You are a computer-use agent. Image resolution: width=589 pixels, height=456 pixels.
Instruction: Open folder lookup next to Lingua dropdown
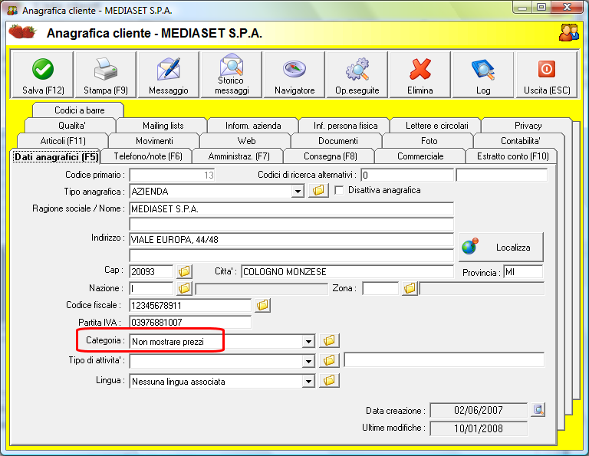(x=329, y=380)
